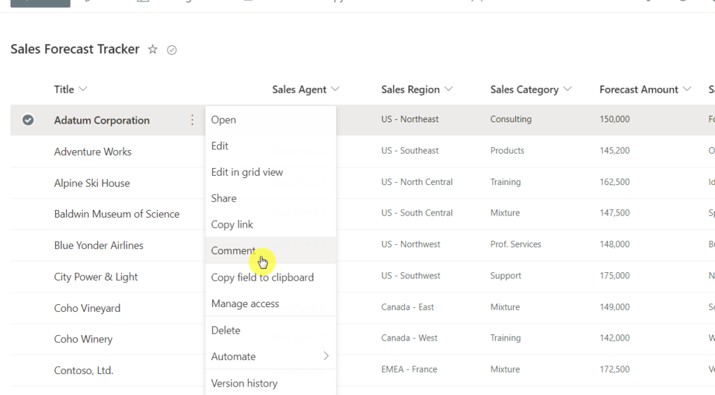
Task: Open Version history from the menu
Action: 271,383
